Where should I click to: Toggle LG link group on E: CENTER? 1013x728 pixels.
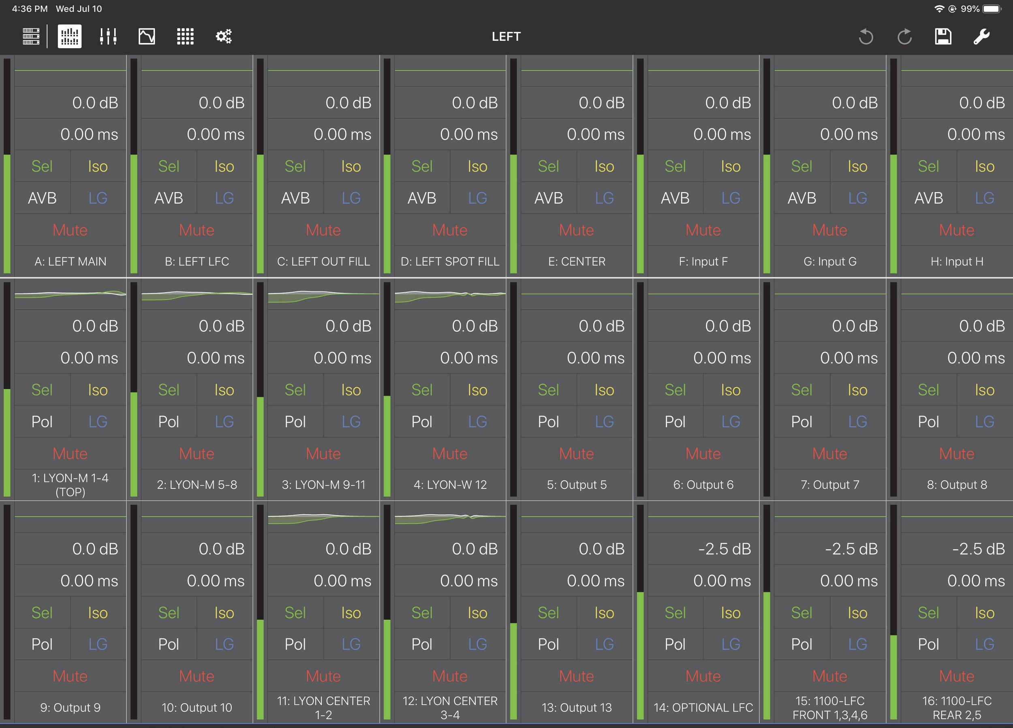click(x=604, y=198)
